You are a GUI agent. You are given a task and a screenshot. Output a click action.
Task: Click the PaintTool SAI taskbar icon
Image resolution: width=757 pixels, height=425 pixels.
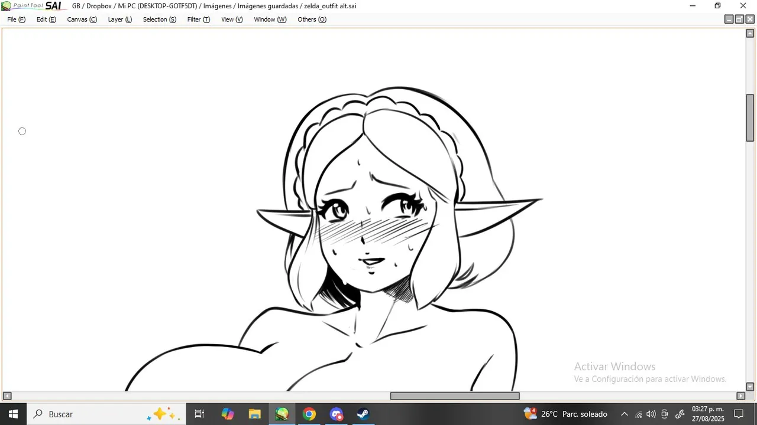[282, 414]
